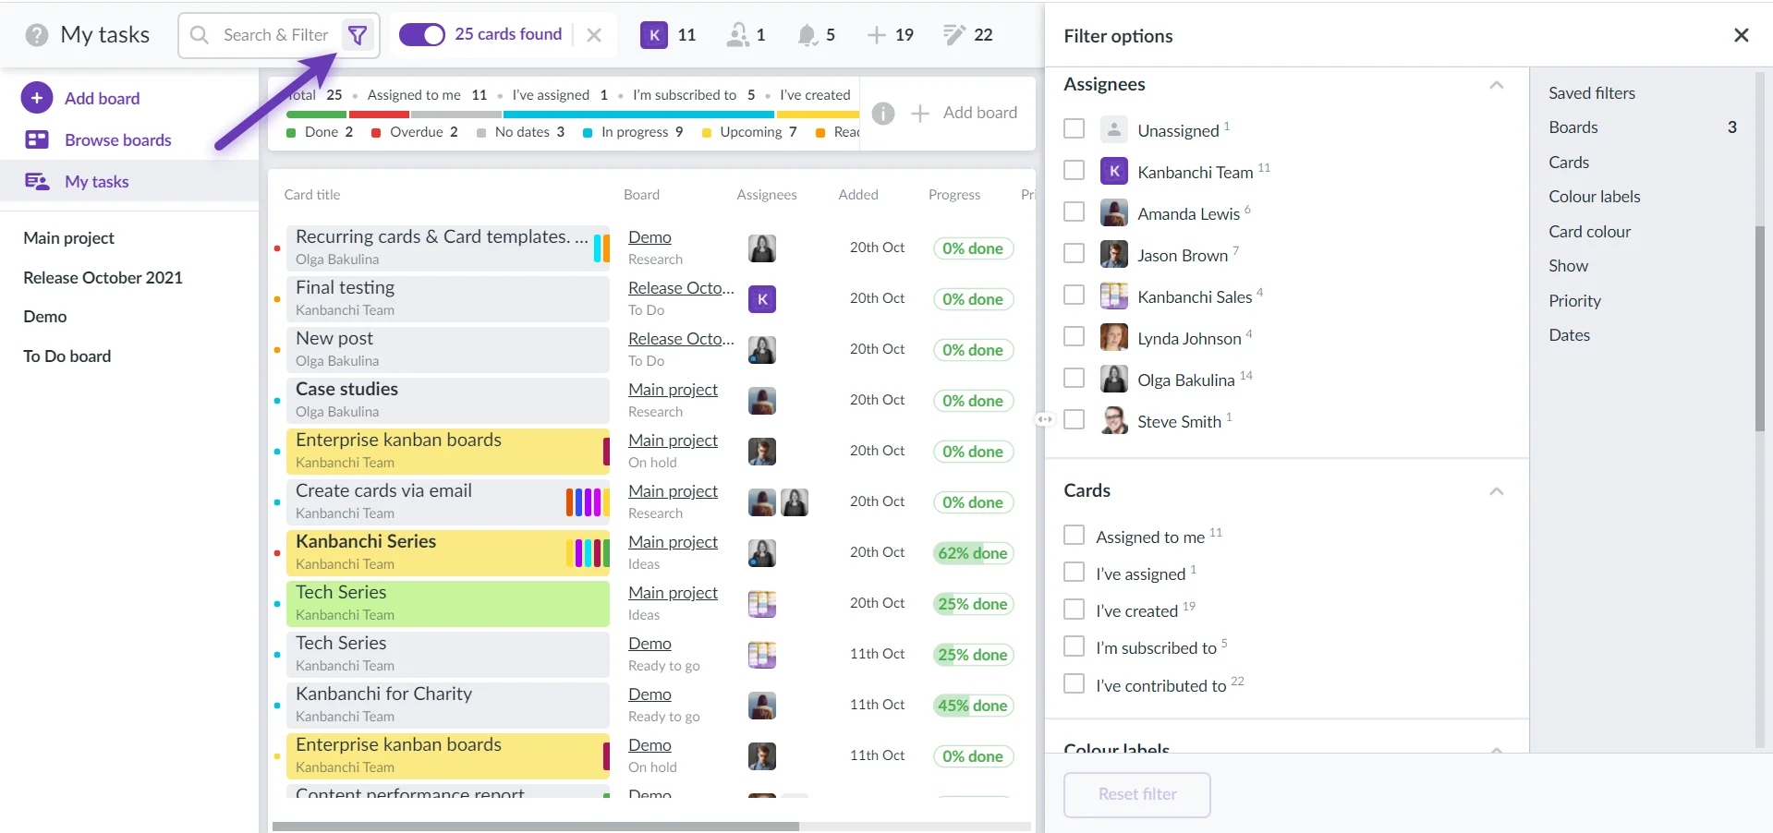Image resolution: width=1773 pixels, height=833 pixels.
Task: Click the Jason Brown avatar in filters
Action: point(1114,254)
